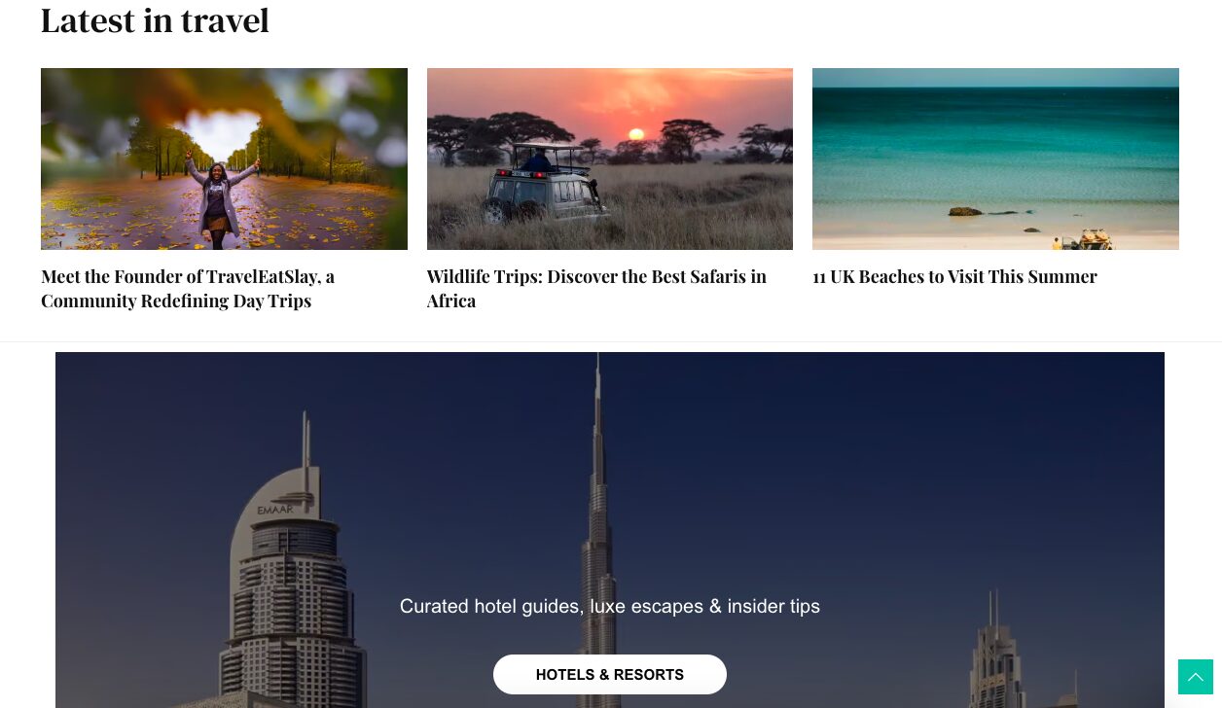Viewport: 1222px width, 708px height.
Task: Click the safari jeep sunset thumbnail
Action: pos(610,159)
